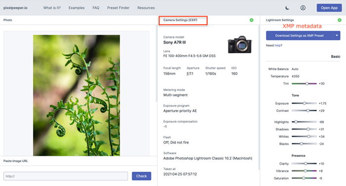Click Download Settings as XMP Preset
The width and height of the screenshot is (346, 186).
[300, 36]
